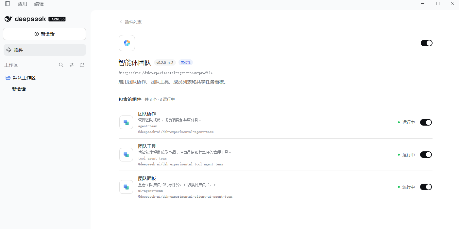The height and width of the screenshot is (229, 459).
Task: Disable the whole 智能体团队 plugin switch
Action: [x=427, y=43]
